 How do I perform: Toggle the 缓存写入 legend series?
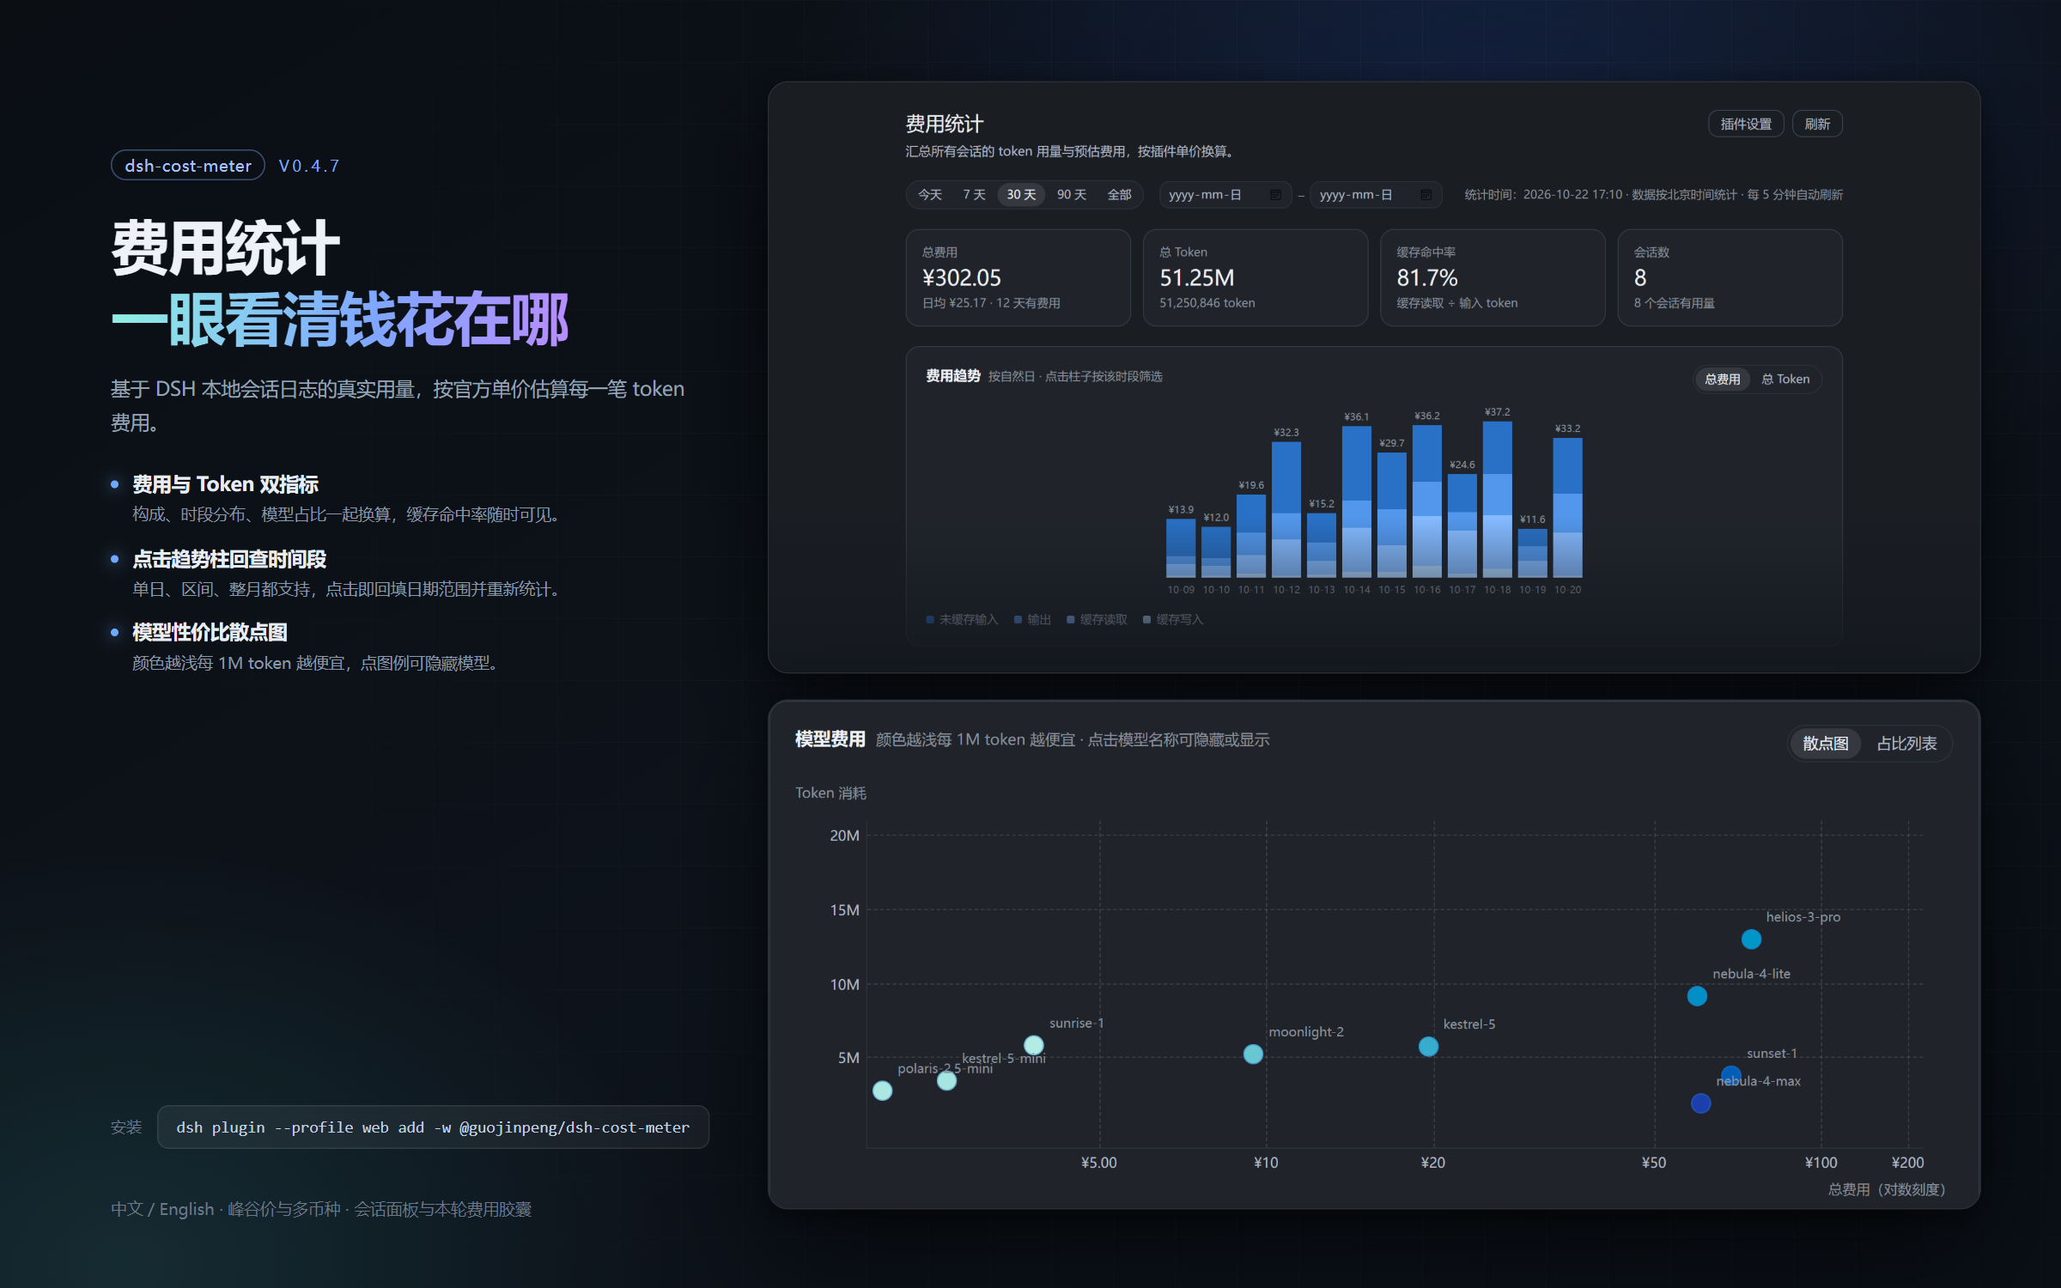(x=1173, y=620)
